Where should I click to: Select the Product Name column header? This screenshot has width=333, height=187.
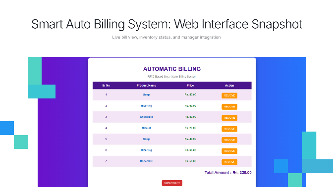pyautogui.click(x=146, y=86)
